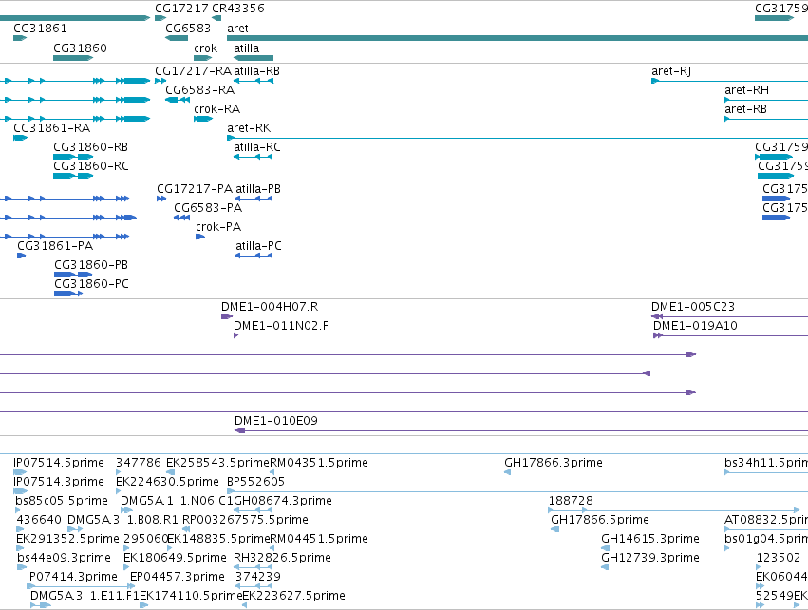Select EST bs44e09.3prime
Viewport: 808px width, 610px height.
click(64, 558)
